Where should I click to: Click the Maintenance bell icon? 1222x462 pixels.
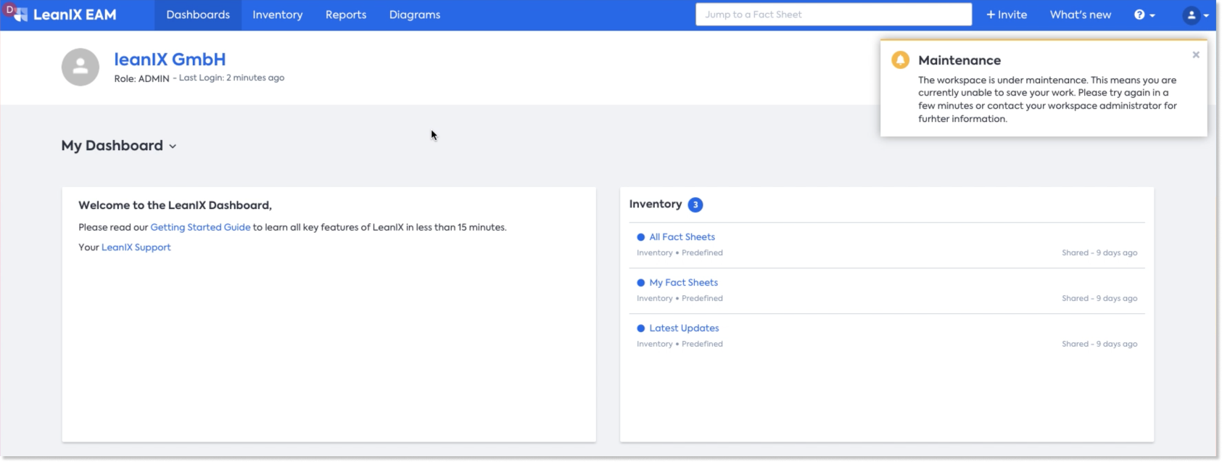click(x=900, y=59)
